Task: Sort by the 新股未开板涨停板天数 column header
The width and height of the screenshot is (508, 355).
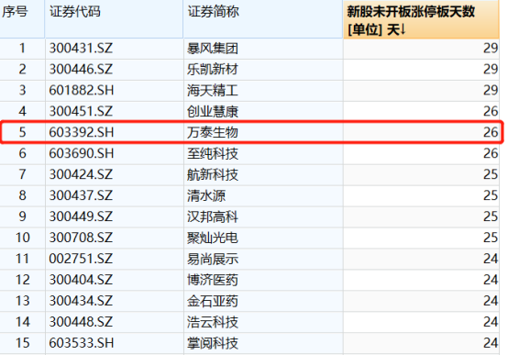Action: pyautogui.click(x=421, y=19)
